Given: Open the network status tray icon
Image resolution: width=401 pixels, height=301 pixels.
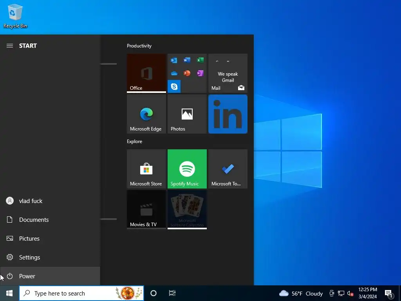Looking at the screenshot, I should tap(341, 293).
